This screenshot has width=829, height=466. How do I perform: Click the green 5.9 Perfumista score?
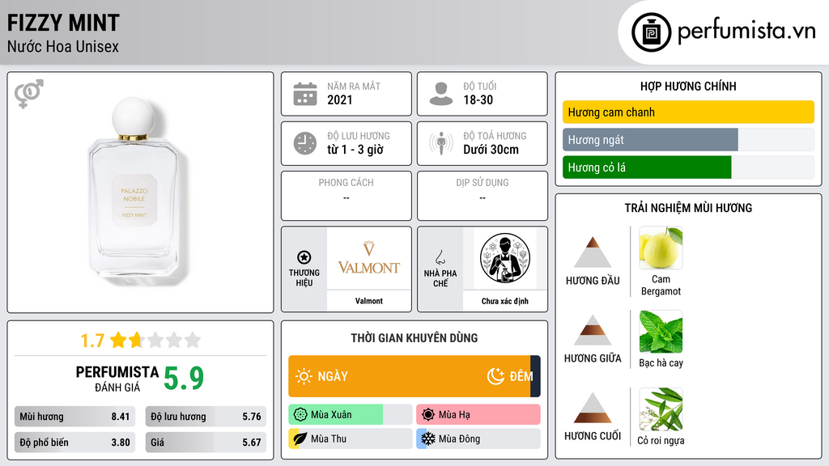(x=183, y=378)
